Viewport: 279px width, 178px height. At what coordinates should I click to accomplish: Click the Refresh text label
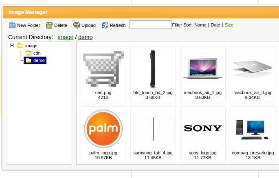point(118,25)
